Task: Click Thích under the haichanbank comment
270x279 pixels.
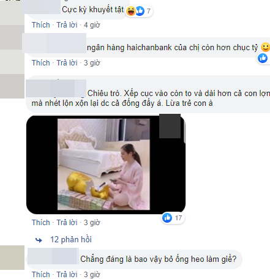Action: [x=41, y=63]
